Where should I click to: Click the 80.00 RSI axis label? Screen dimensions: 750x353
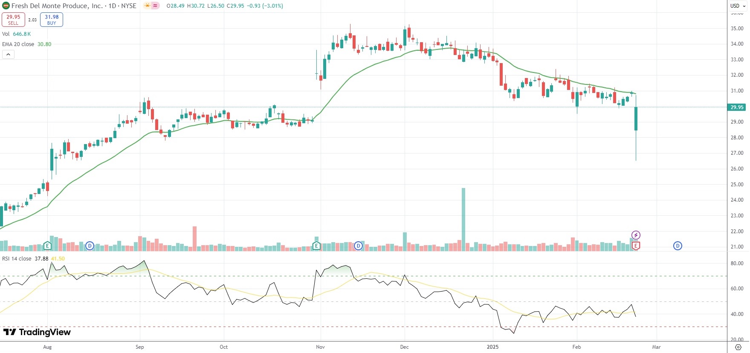point(737,263)
